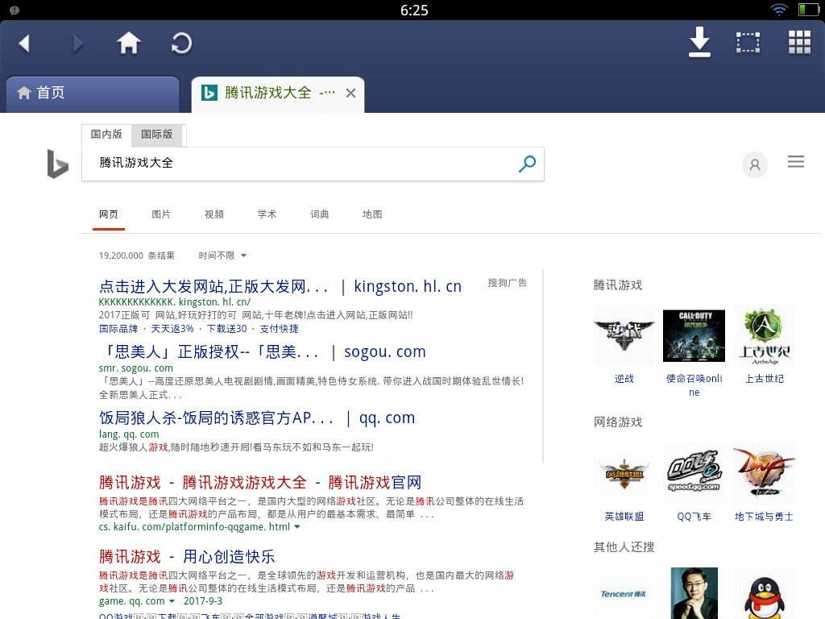Open the browser home page icon
Screen dimensions: 825x619
click(x=128, y=43)
